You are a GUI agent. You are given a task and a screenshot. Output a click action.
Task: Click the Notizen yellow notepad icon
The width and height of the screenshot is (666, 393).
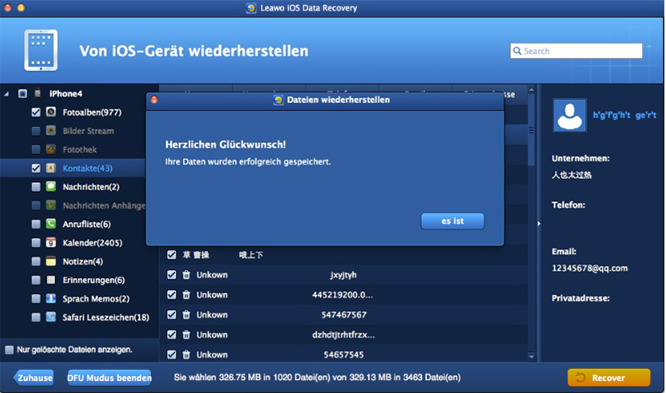(51, 261)
